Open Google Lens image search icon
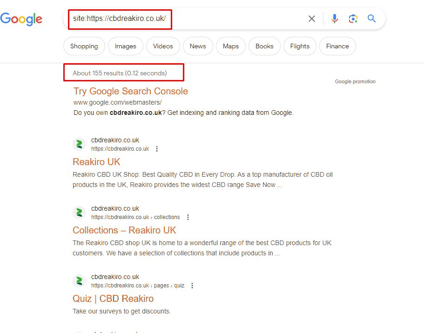424x333 pixels. [x=353, y=19]
